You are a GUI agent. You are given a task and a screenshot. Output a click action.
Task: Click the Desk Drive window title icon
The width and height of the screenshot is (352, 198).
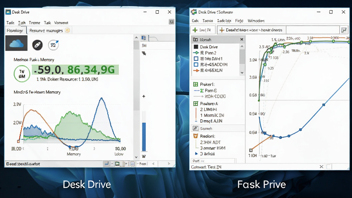pos(8,12)
